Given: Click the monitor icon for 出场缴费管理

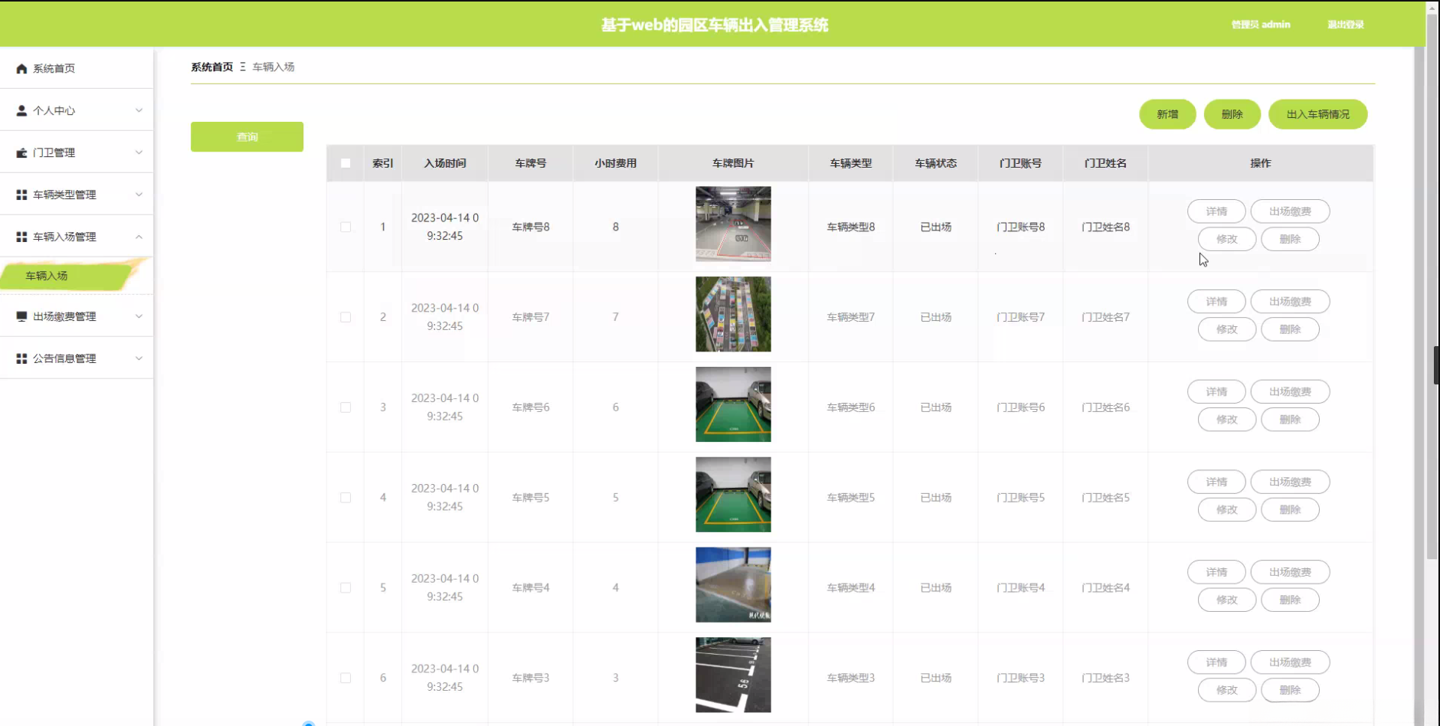Looking at the screenshot, I should tap(21, 316).
